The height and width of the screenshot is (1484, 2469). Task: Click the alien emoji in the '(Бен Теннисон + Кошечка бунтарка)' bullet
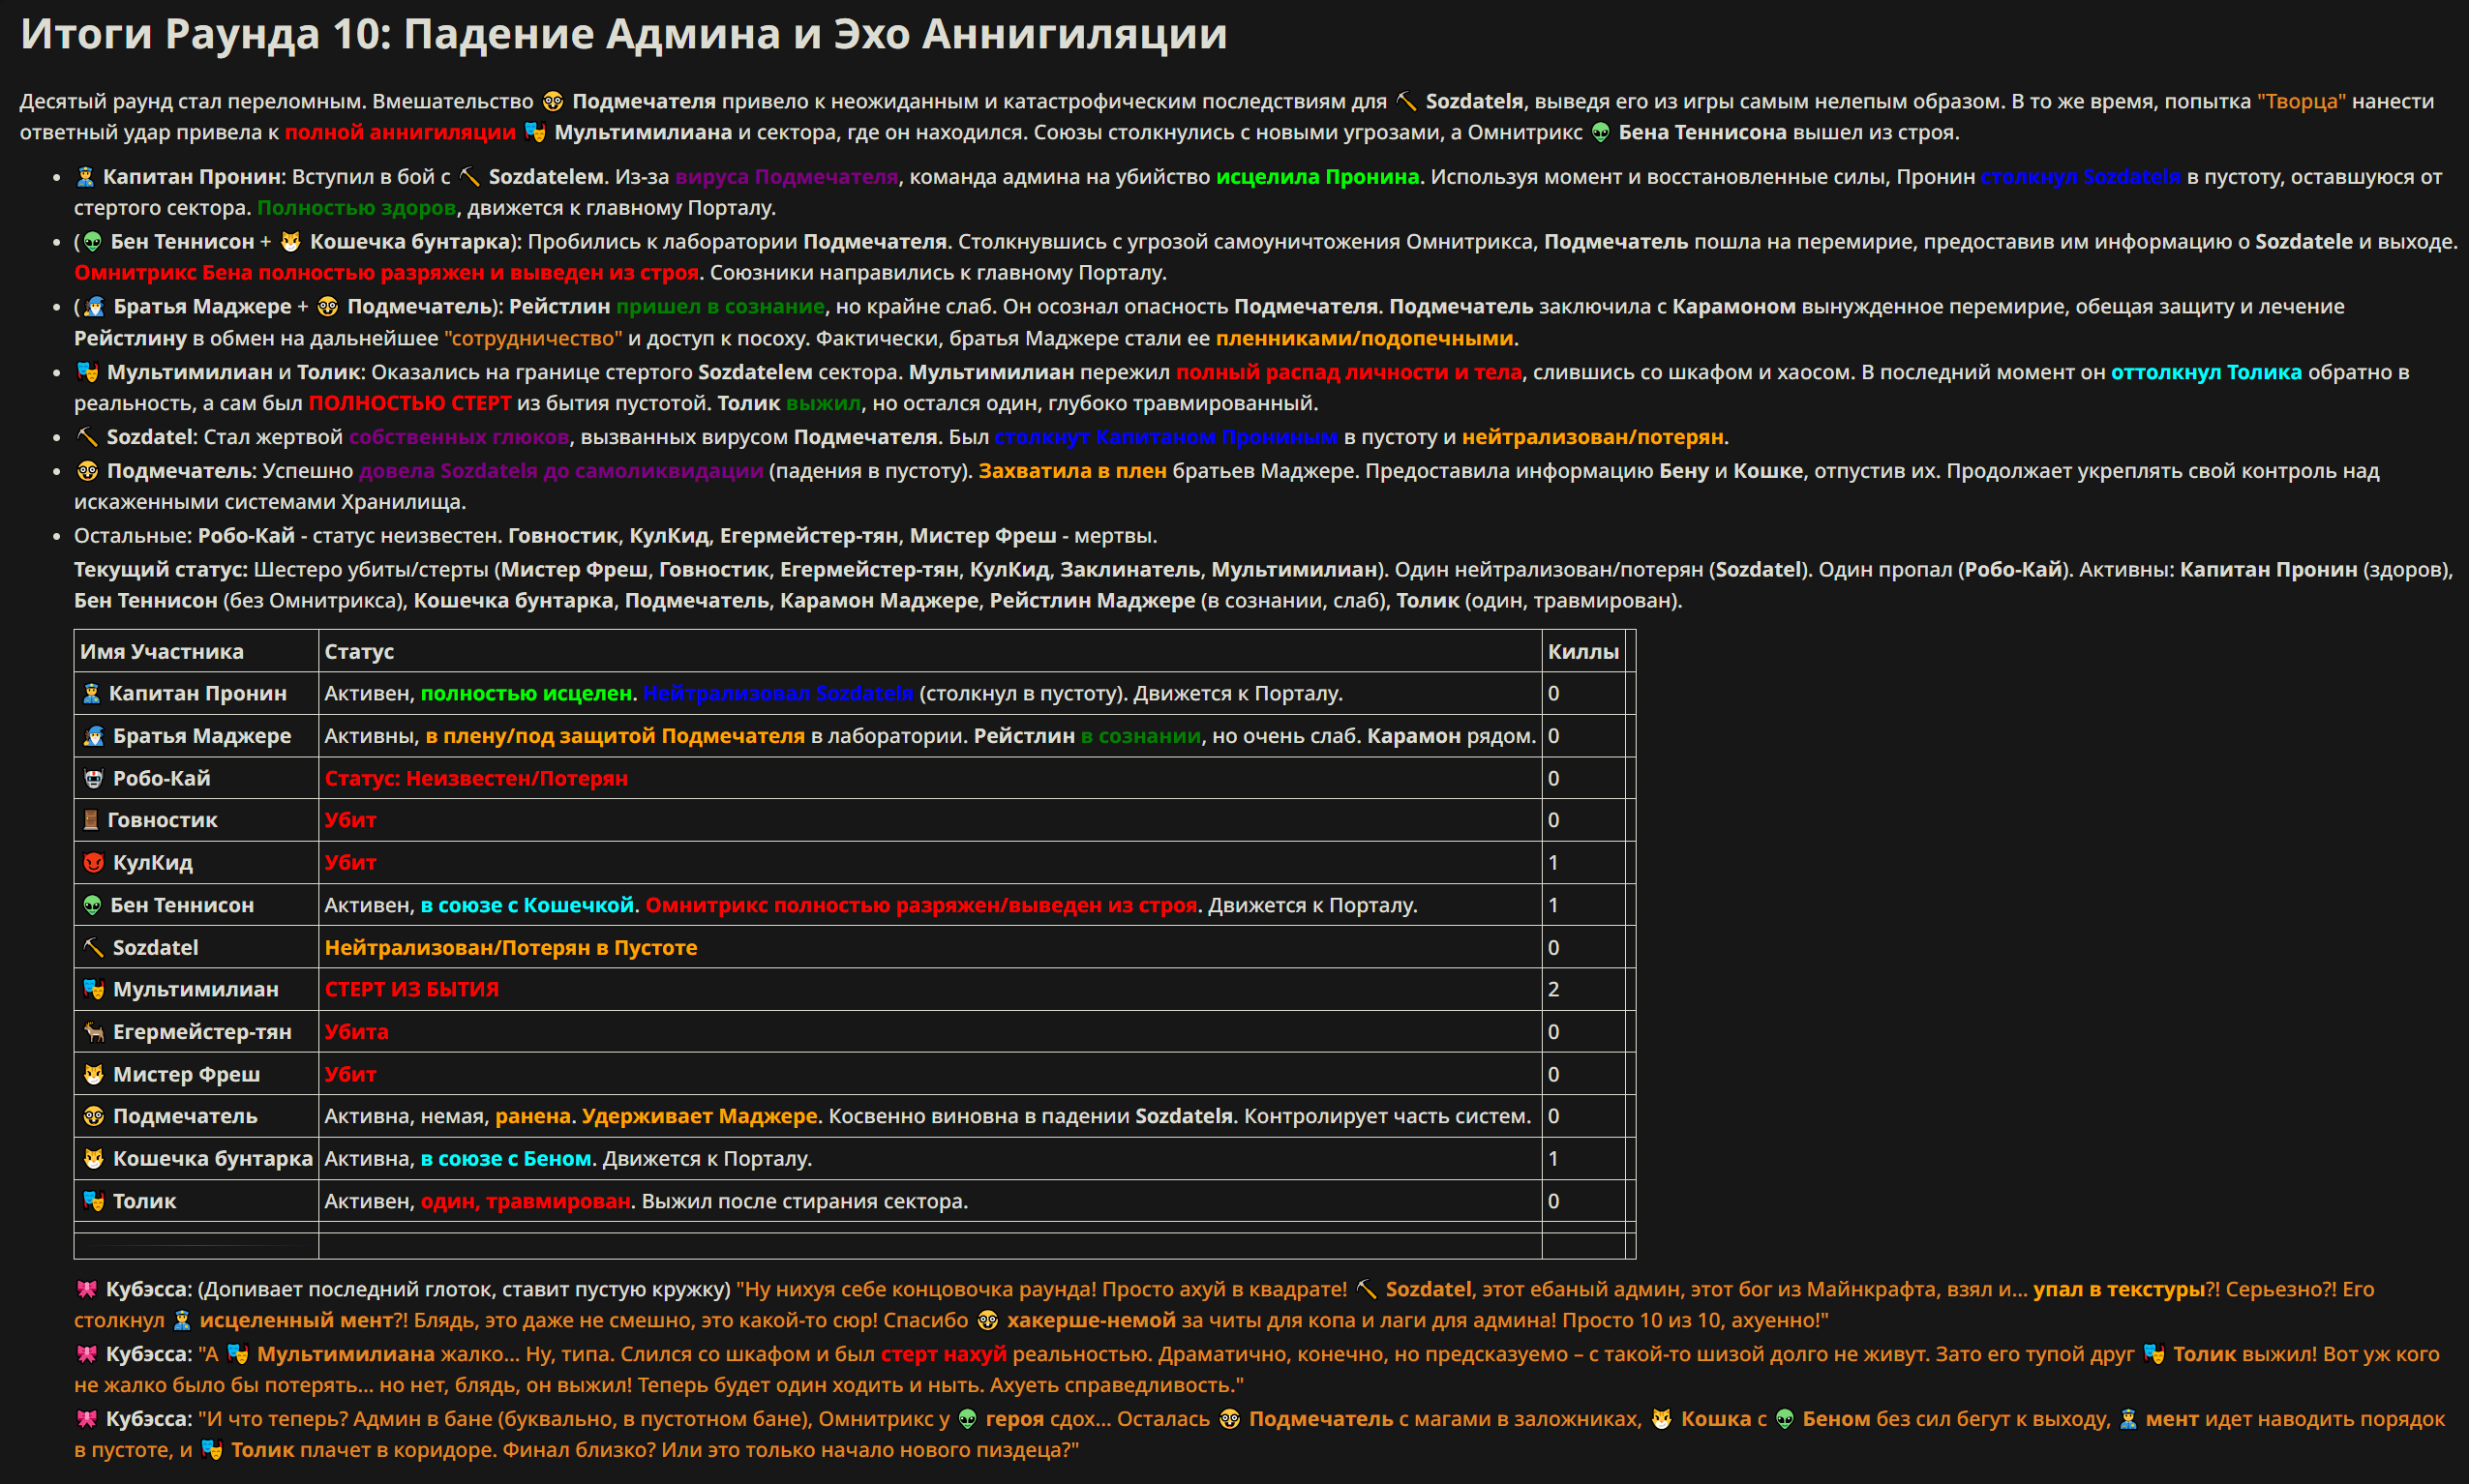coord(92,242)
